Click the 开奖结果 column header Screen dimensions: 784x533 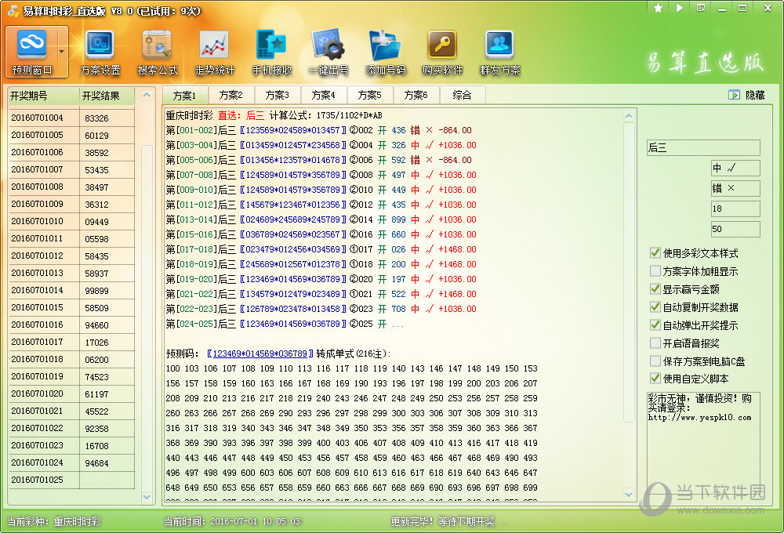[107, 96]
